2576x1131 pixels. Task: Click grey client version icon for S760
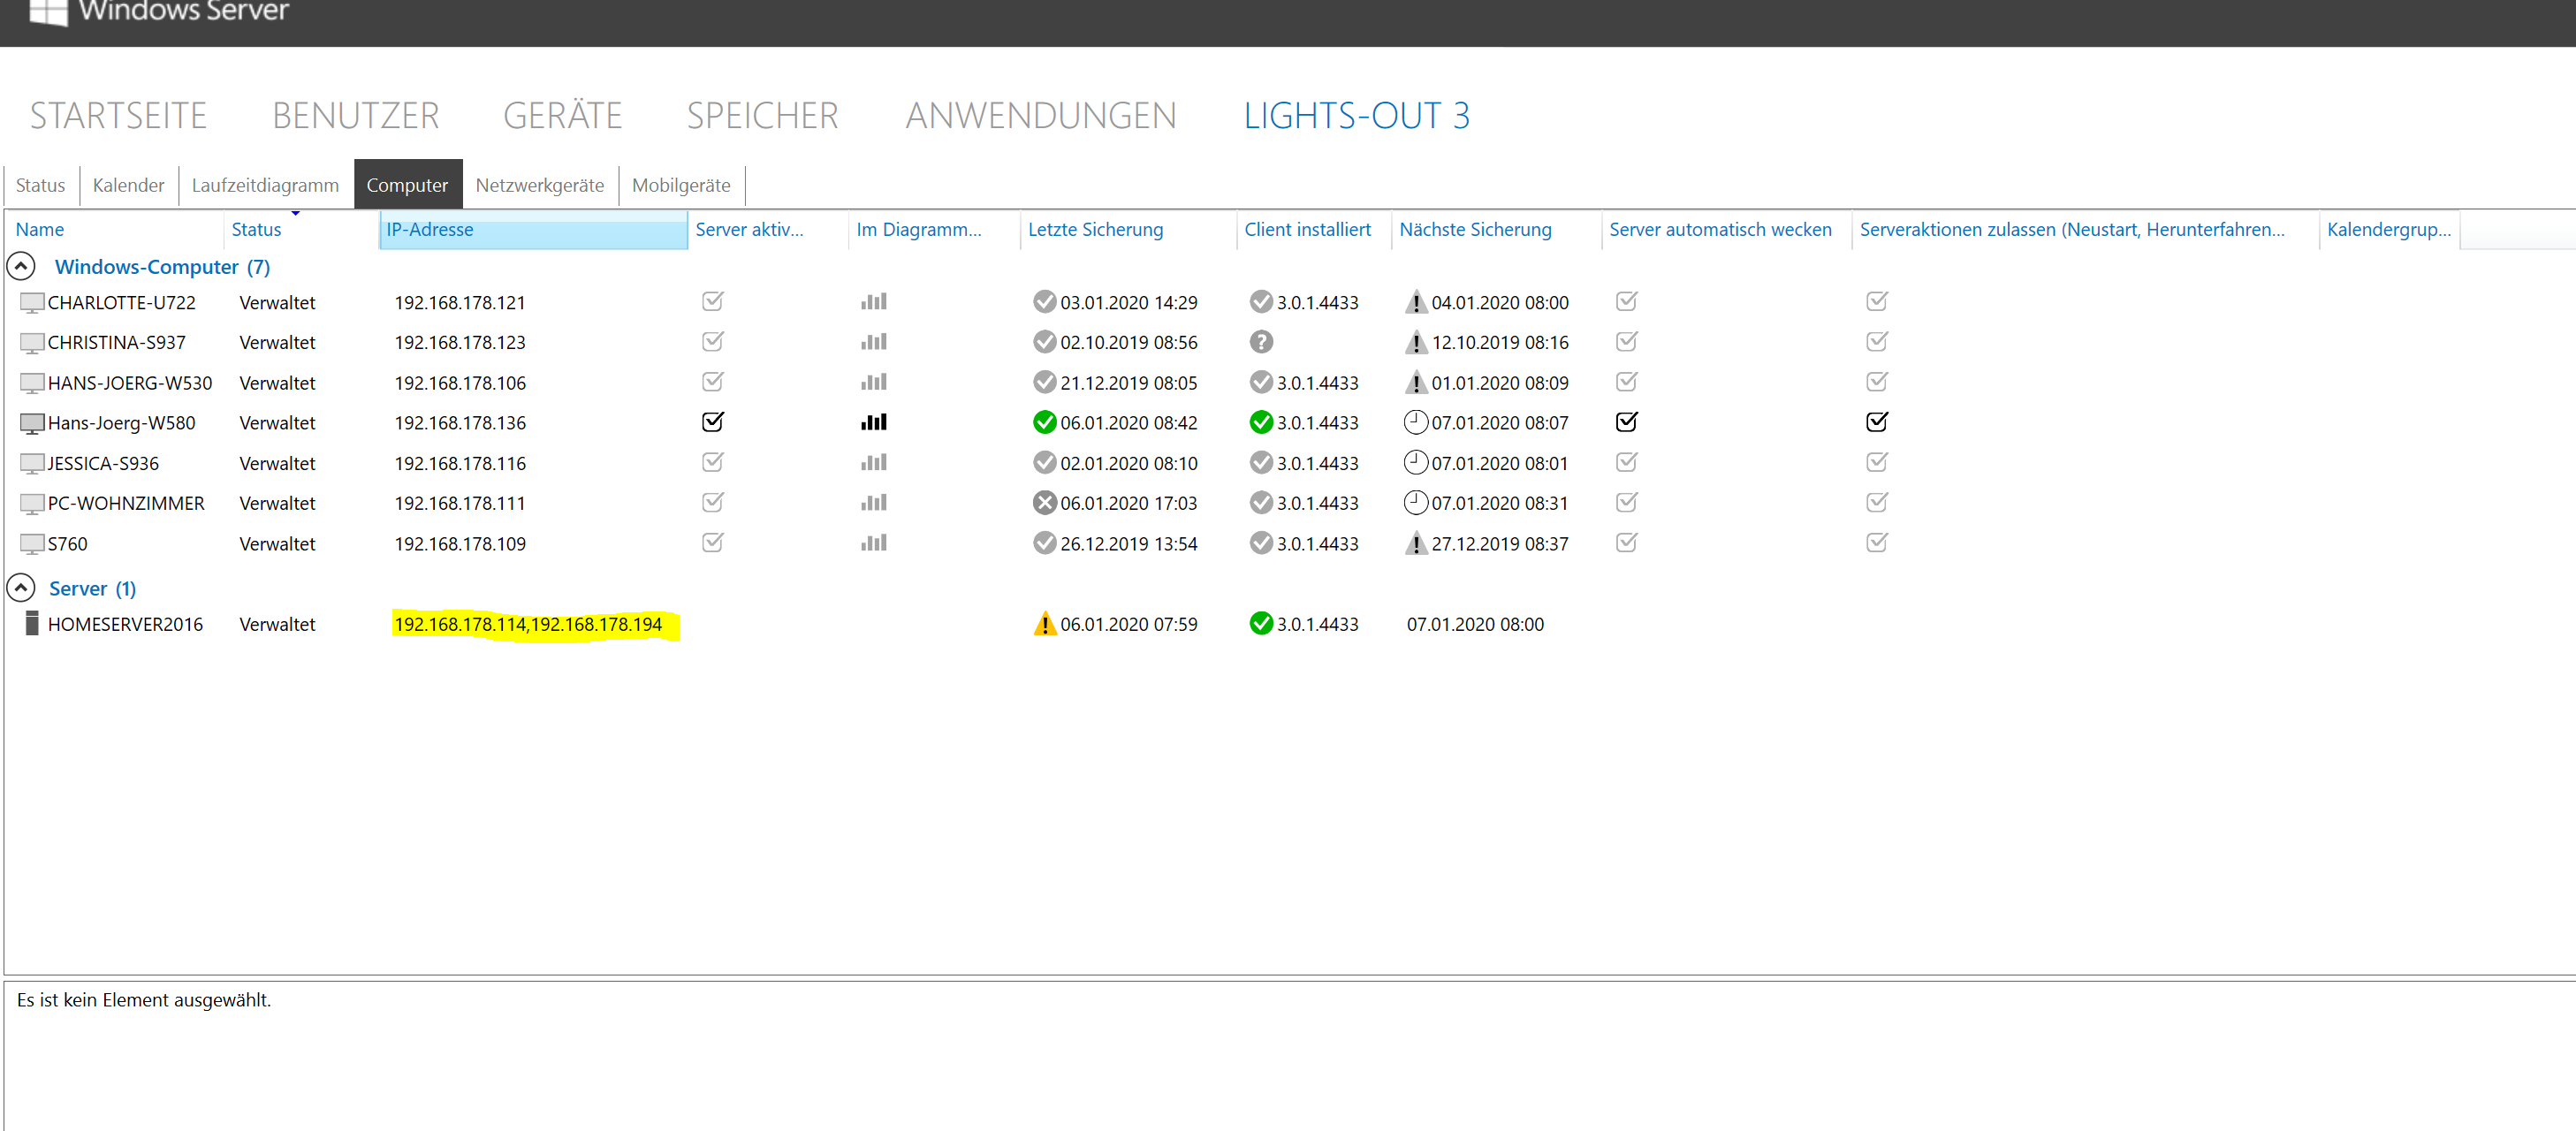pyautogui.click(x=1261, y=543)
